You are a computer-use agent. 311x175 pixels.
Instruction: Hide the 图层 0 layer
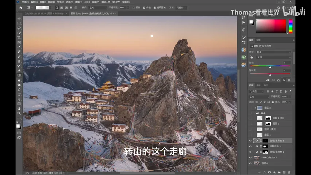tap(250, 163)
